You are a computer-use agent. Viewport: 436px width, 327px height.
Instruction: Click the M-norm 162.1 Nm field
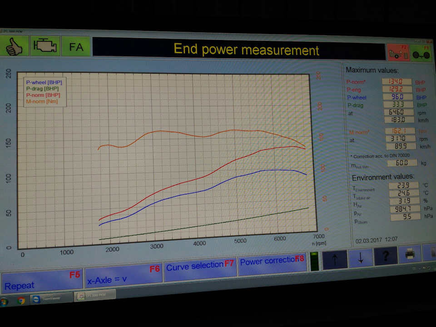(400, 131)
